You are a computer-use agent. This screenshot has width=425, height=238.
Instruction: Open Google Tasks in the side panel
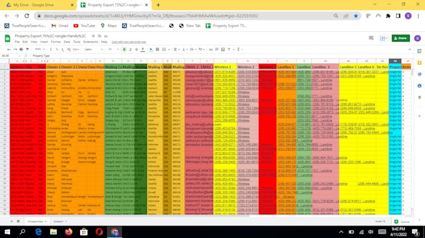[419, 74]
